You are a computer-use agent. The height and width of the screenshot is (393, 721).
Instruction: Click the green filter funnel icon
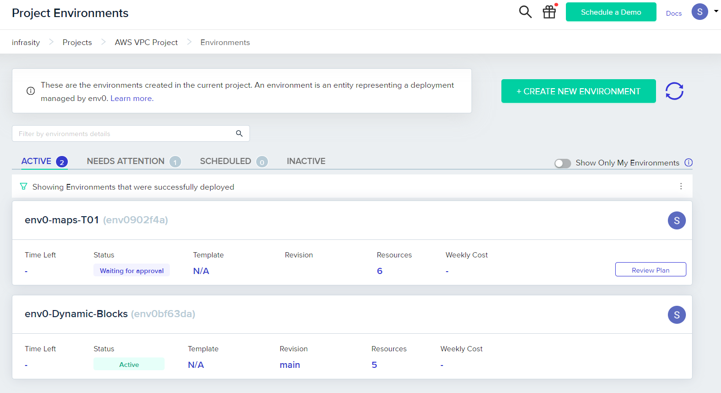[x=23, y=186]
